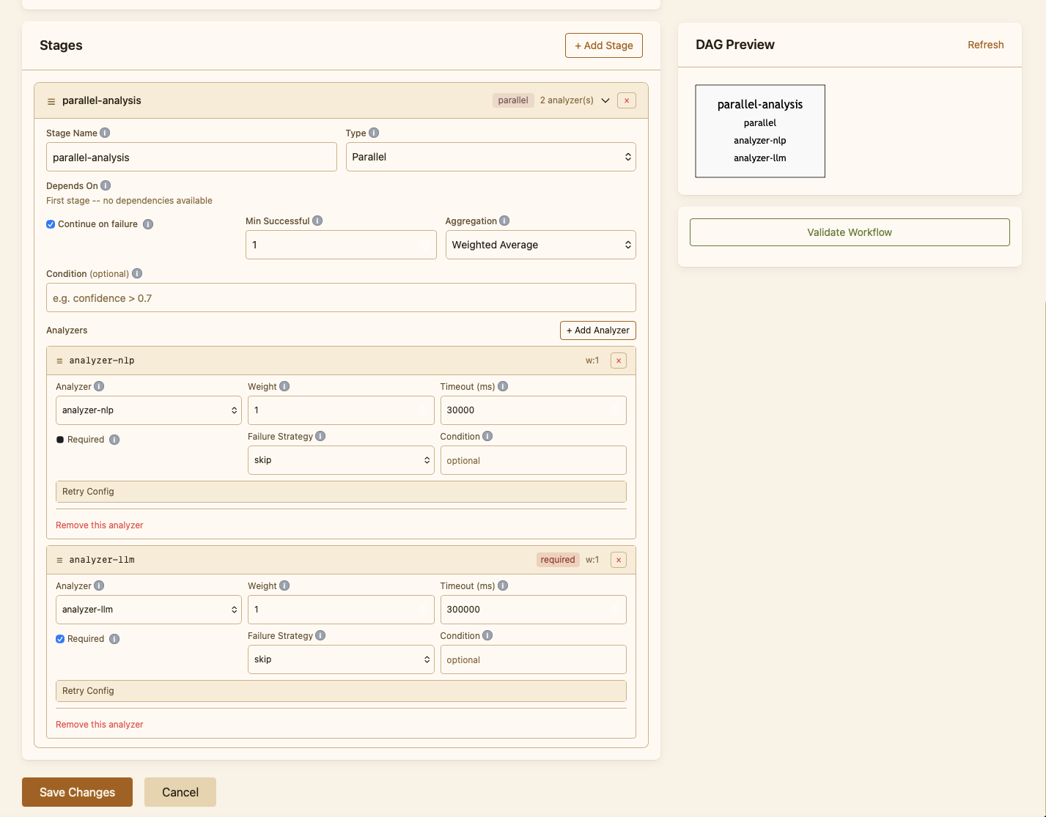
Task: Click info icon next to analyzer-nlp Timeout (ms)
Action: (503, 387)
